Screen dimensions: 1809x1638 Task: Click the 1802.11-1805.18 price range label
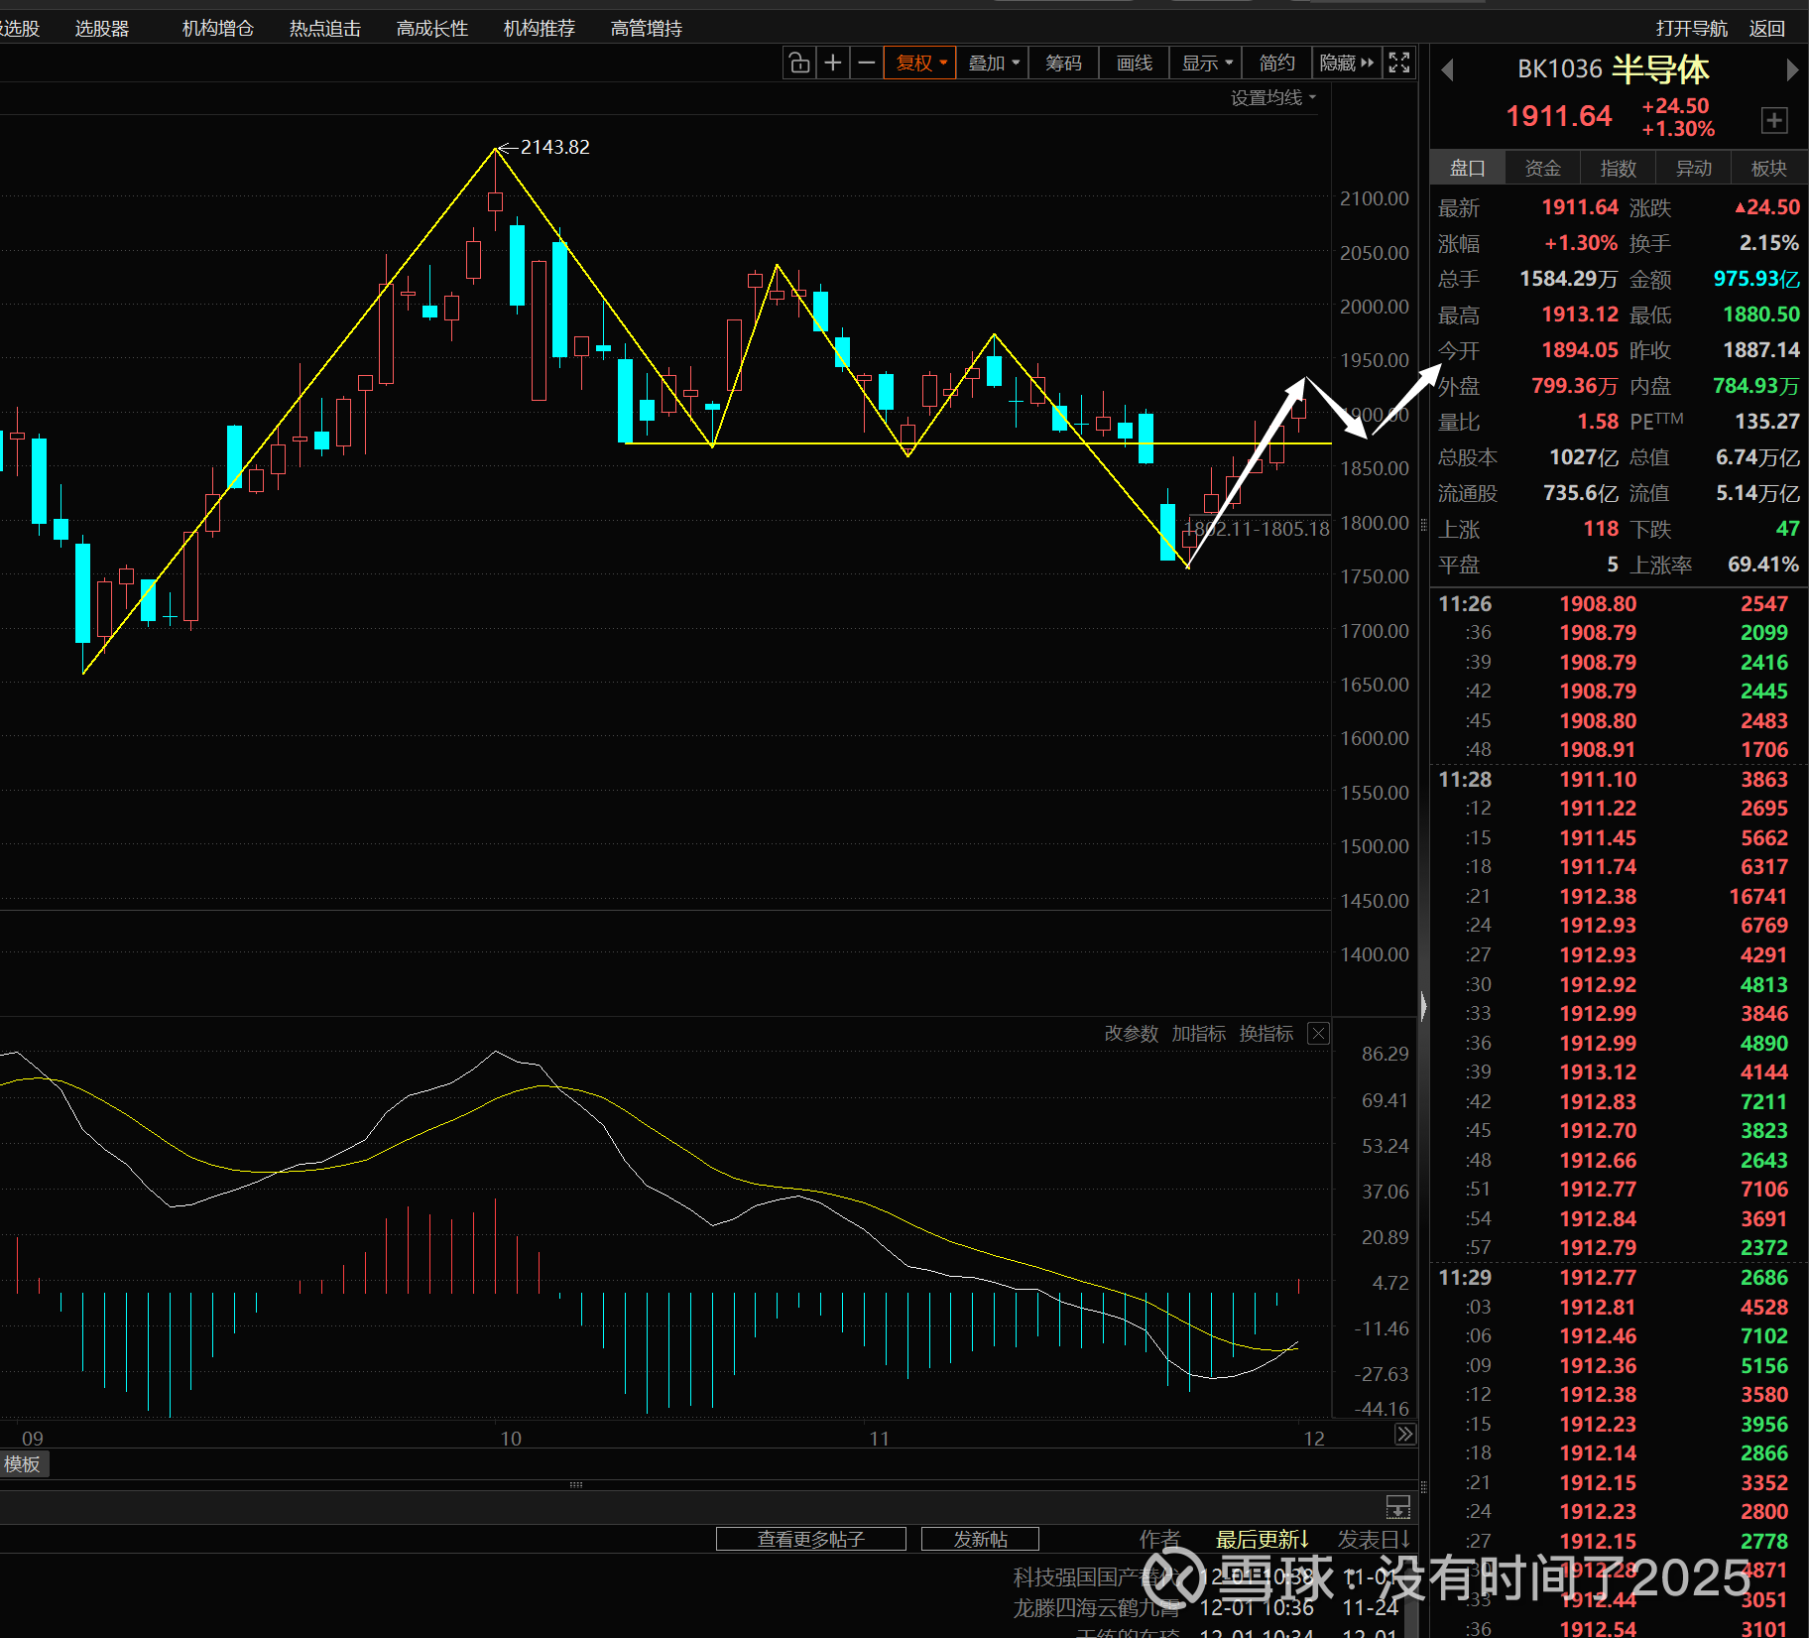click(x=1258, y=529)
